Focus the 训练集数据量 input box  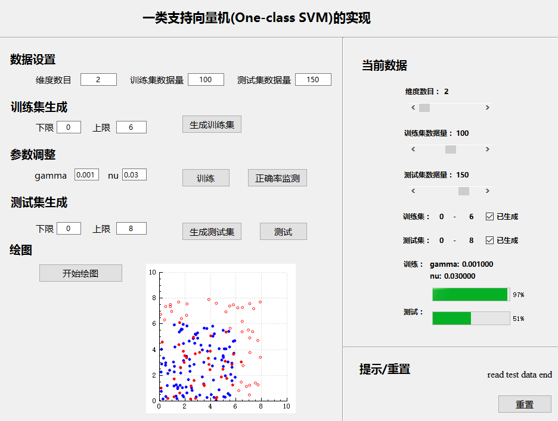tap(206, 80)
